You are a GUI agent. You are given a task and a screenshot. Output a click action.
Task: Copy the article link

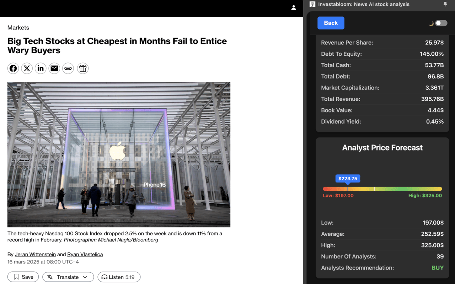[68, 69]
